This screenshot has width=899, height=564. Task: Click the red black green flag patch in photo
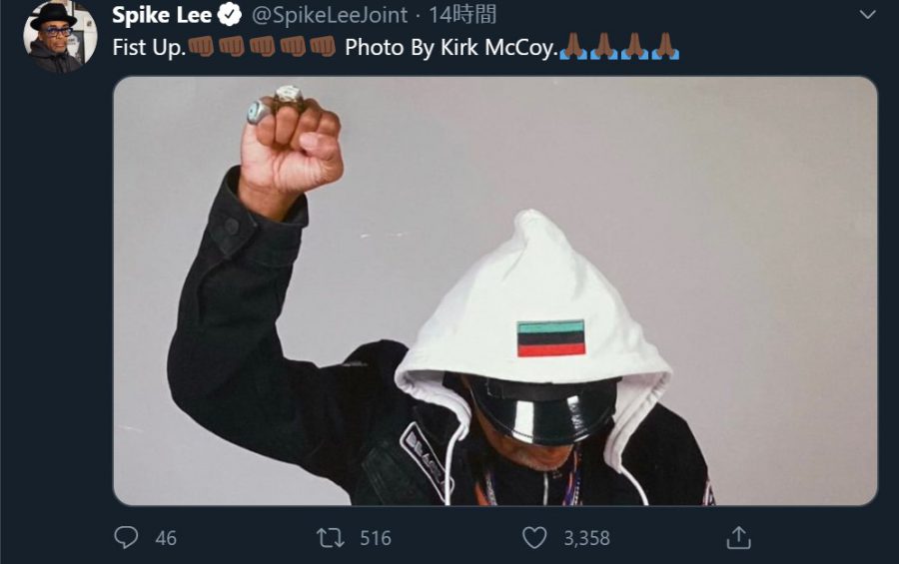point(551,338)
